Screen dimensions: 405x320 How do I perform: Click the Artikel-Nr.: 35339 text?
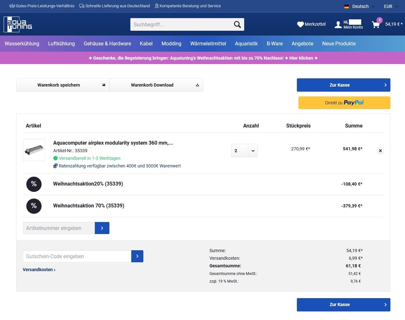(x=70, y=151)
